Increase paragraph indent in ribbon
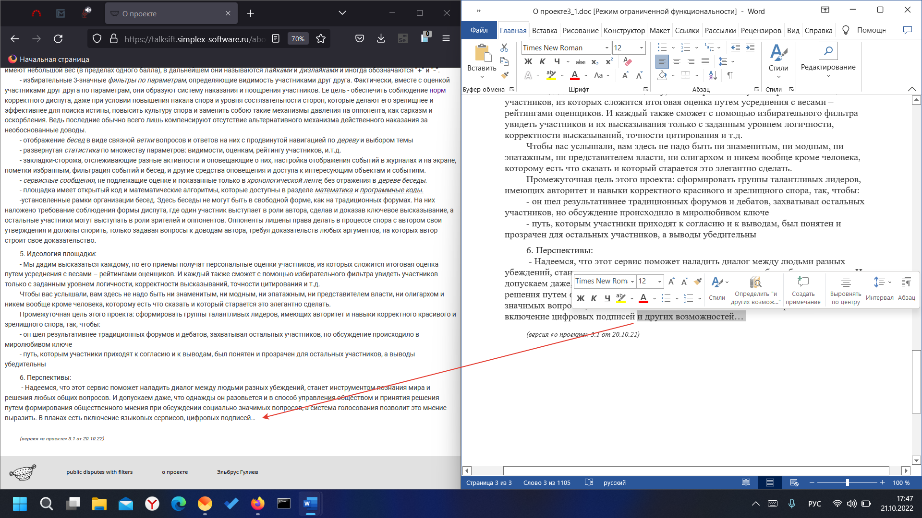Viewport: 922px width, 518px height. (750, 47)
